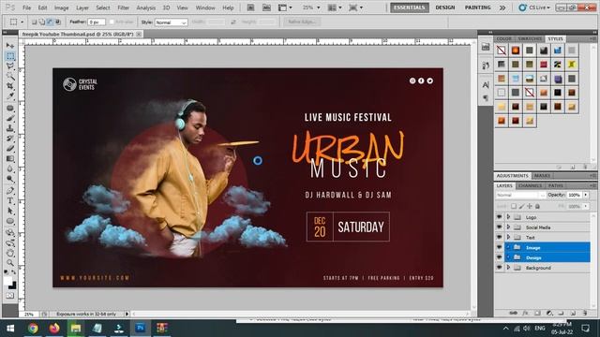Viewport: 600px width, 337px height.
Task: Click Create new adjustment layer icon
Action: pyautogui.click(x=549, y=313)
